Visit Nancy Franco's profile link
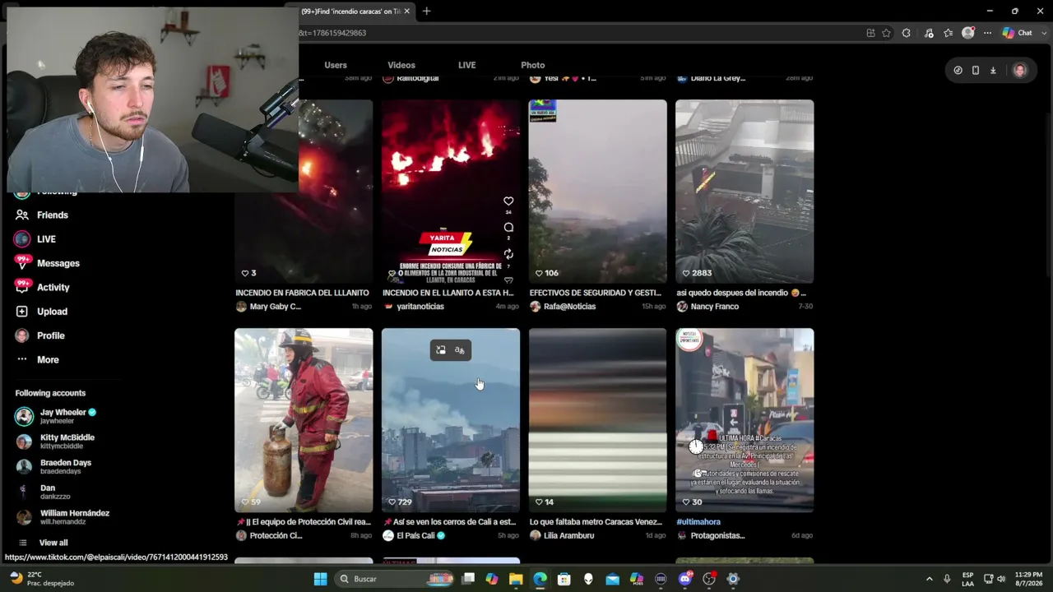Image resolution: width=1053 pixels, height=592 pixels. (715, 307)
